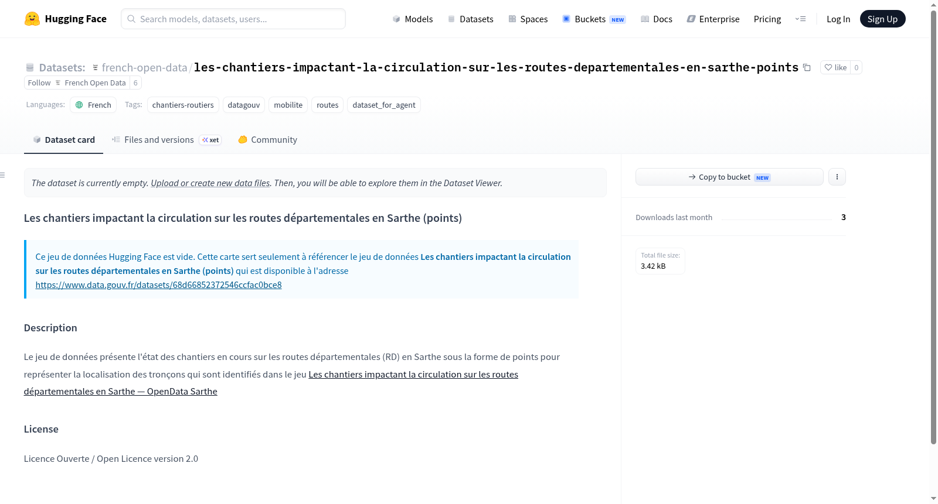Viewport: 938px width, 504px height.
Task: Click the dataset database icon beside Datasets
Action: click(30, 67)
